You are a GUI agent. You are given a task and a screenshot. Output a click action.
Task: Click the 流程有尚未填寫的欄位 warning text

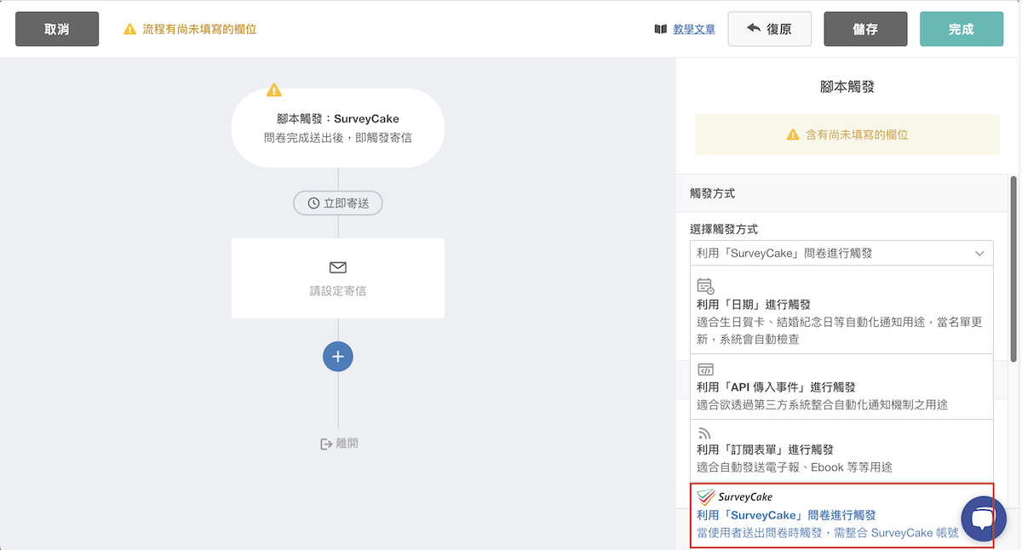click(199, 29)
